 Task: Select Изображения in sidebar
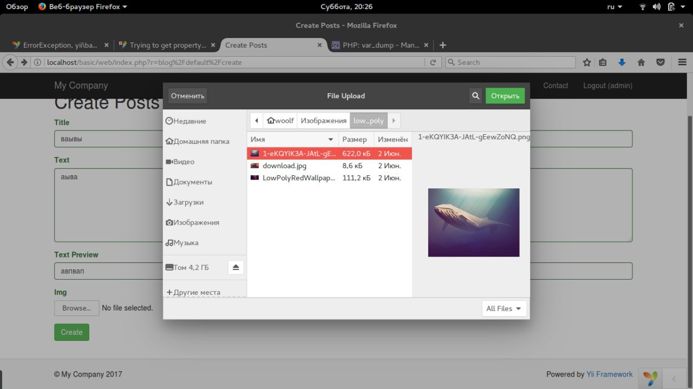click(205, 222)
